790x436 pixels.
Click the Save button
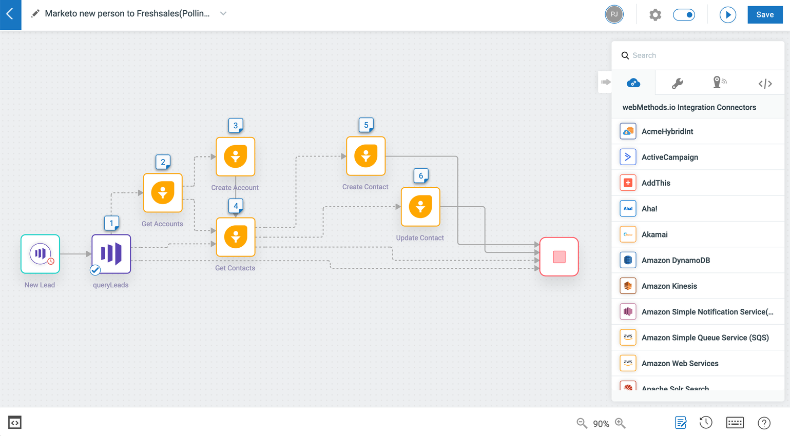click(765, 14)
